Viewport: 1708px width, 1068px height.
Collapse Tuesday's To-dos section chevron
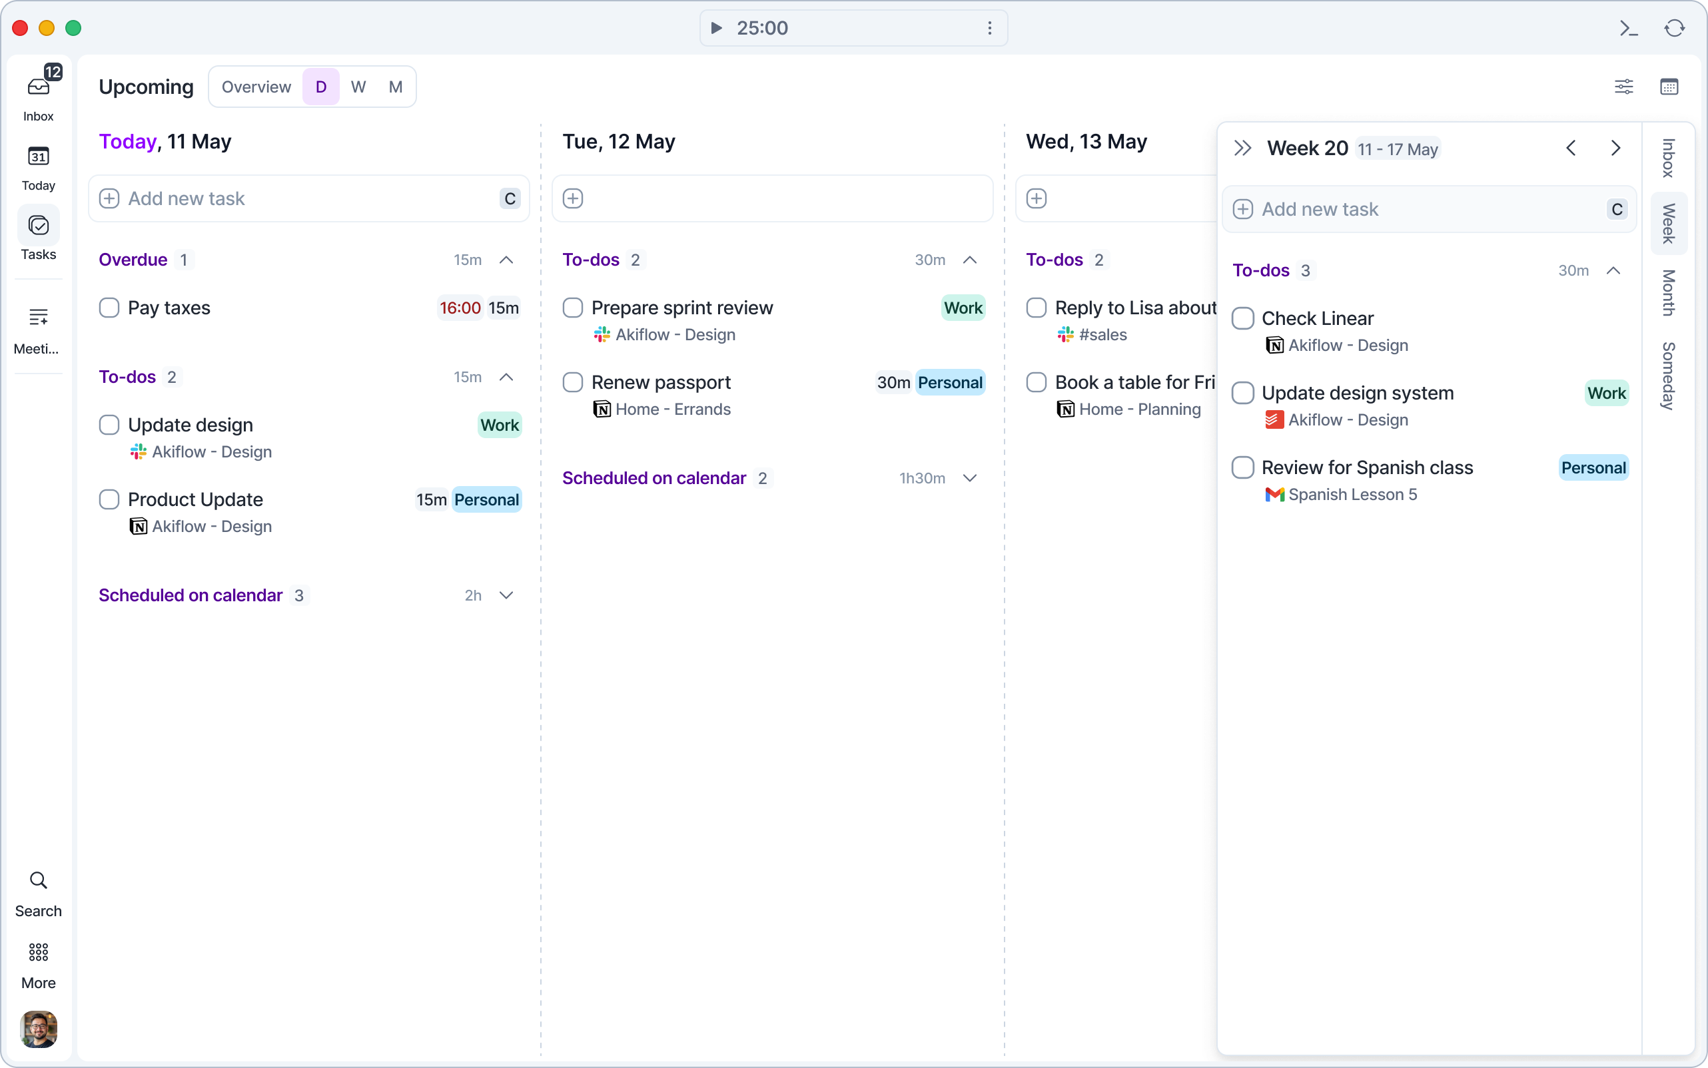[971, 260]
